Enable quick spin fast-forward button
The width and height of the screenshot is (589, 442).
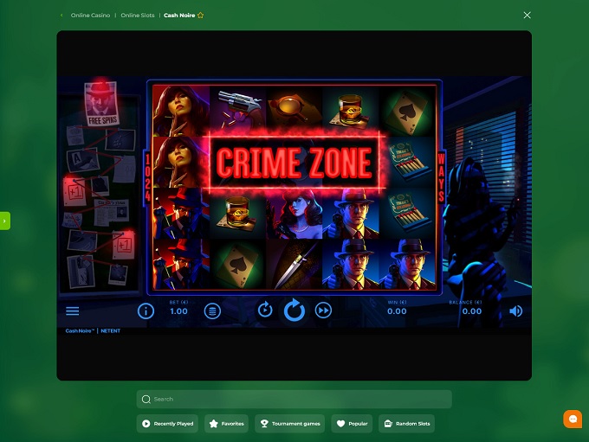(x=323, y=311)
